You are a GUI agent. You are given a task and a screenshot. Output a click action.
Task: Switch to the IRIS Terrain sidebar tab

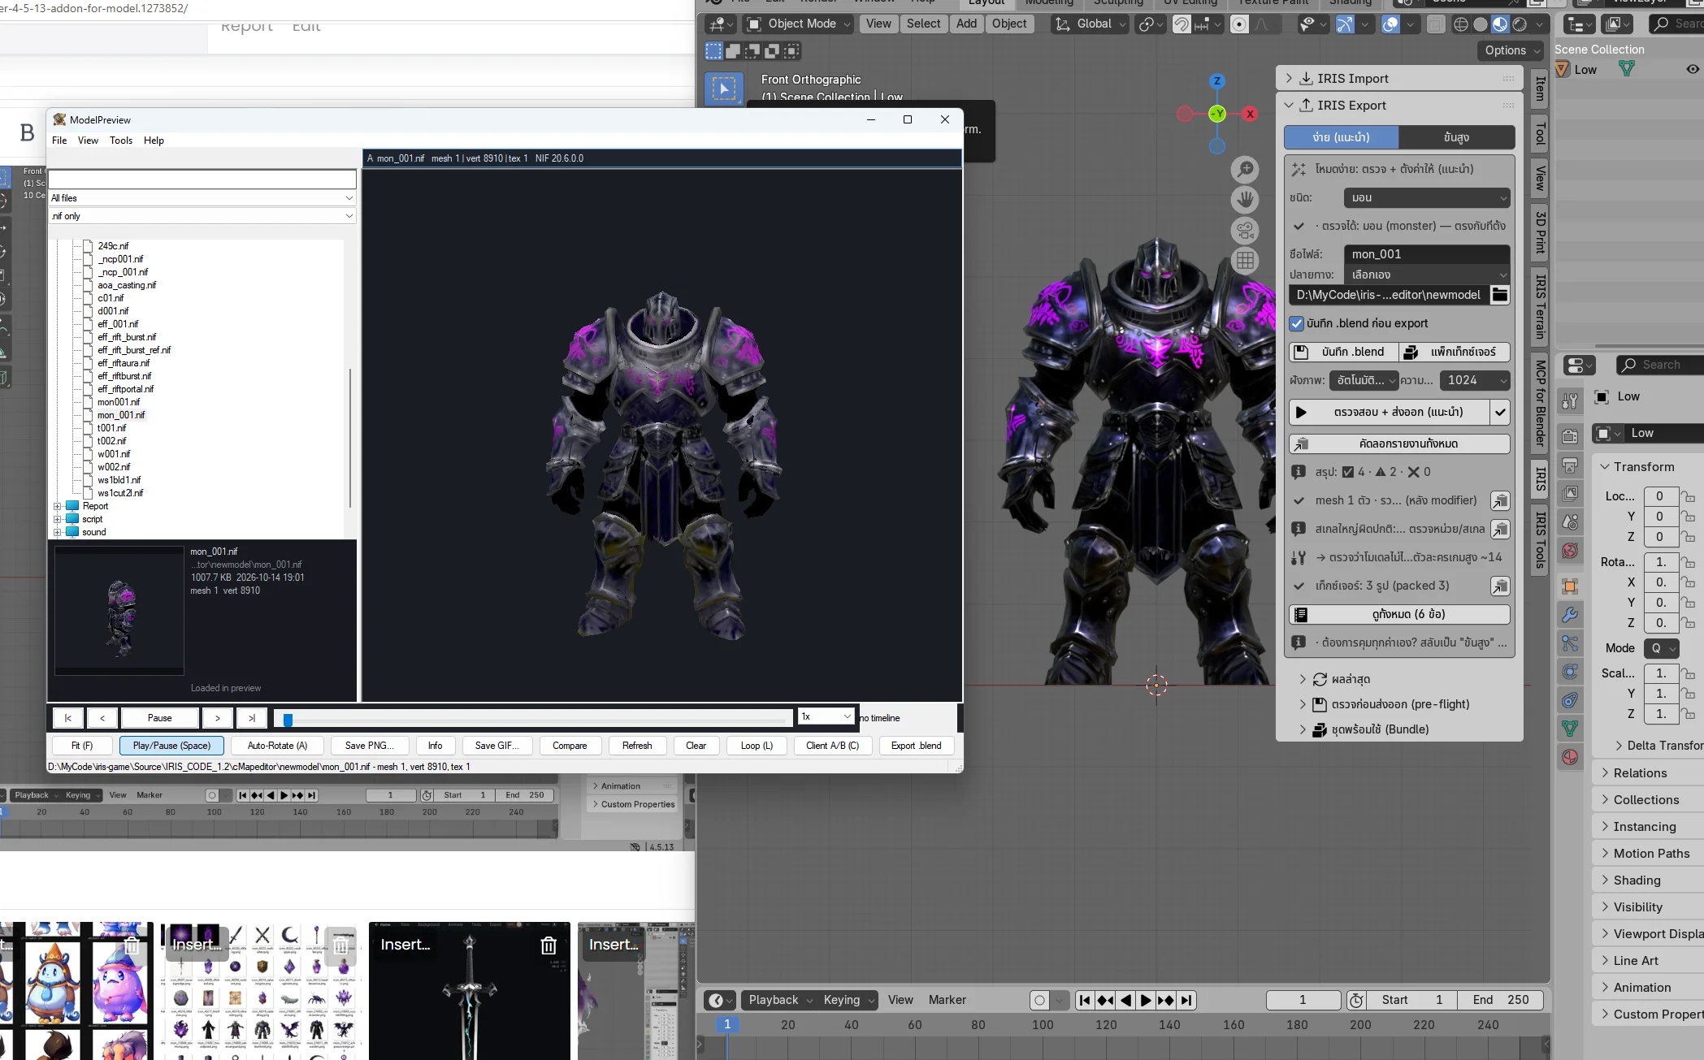click(x=1539, y=306)
